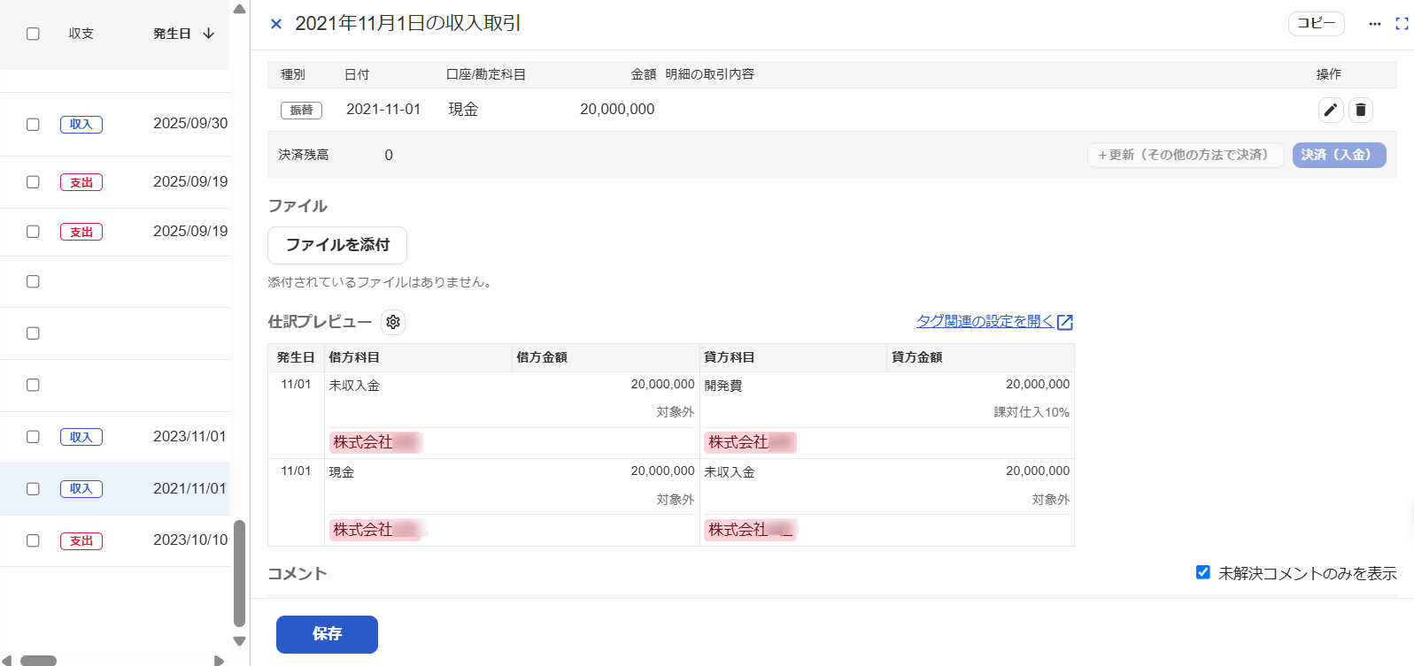Sort by 発生日 using the down arrow

pos(209,34)
